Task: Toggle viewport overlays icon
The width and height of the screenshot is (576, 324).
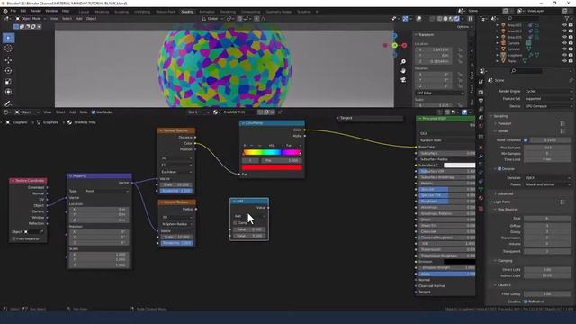Action: (x=418, y=18)
